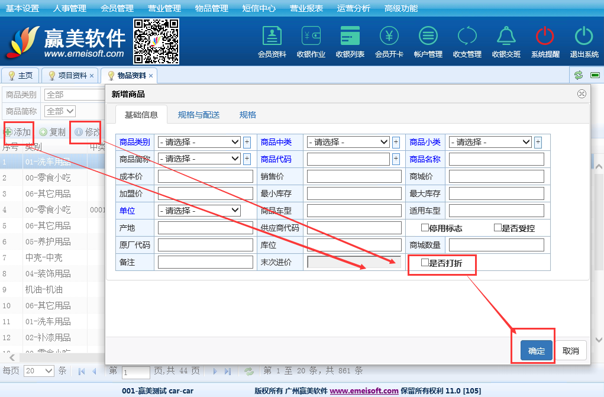The width and height of the screenshot is (604, 397).
Task: Open the 单位 unit dropdown
Action: [199, 211]
